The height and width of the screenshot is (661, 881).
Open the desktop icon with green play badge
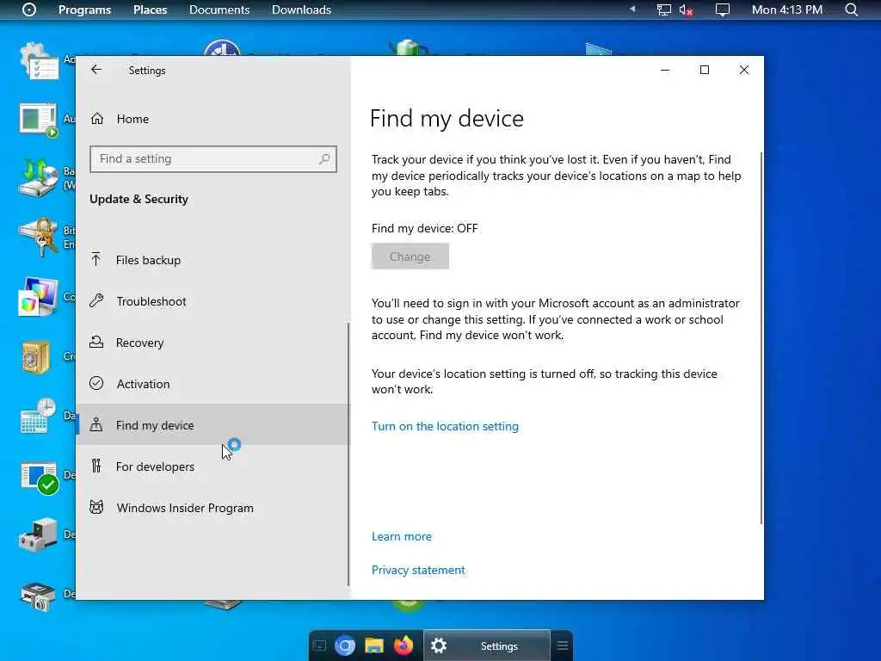point(38,120)
